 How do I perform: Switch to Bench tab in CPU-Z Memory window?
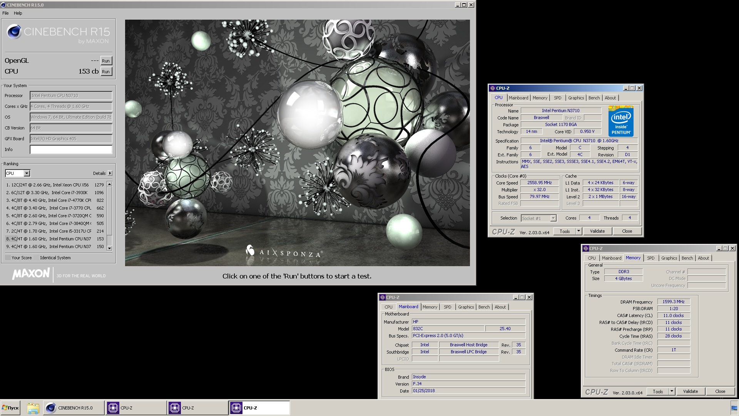click(687, 258)
